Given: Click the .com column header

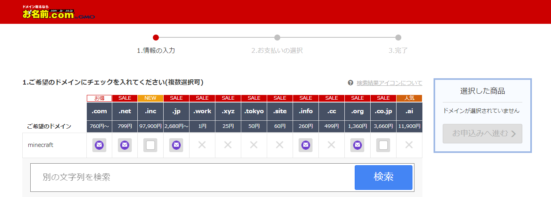Looking at the screenshot, I should [x=99, y=111].
